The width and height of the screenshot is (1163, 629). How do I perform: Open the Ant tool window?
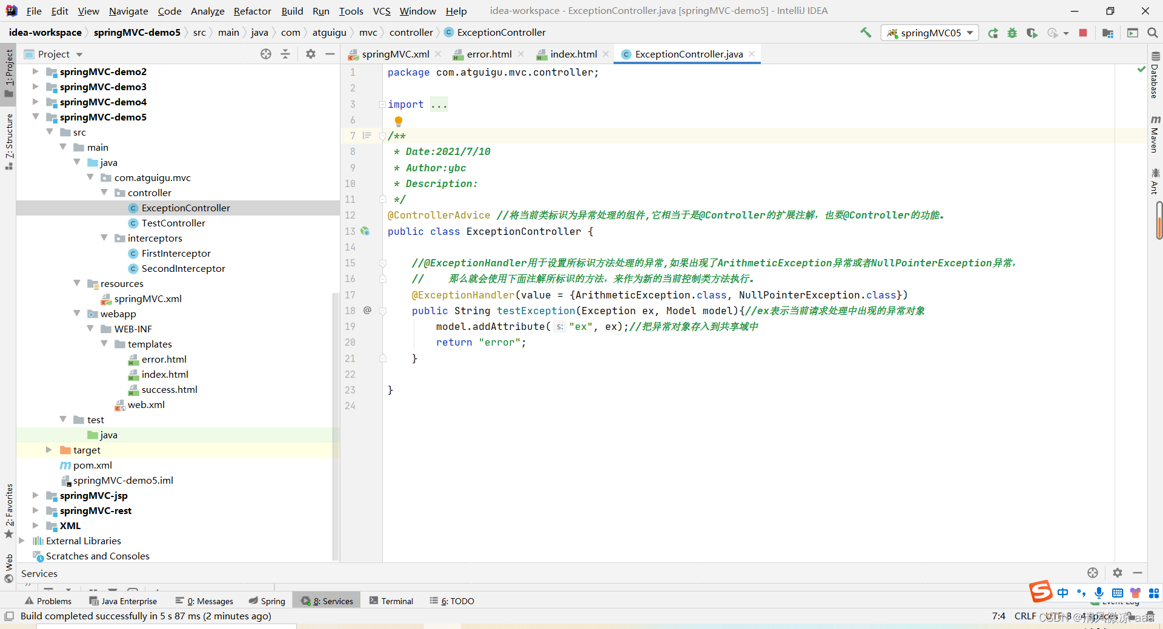pos(1155,182)
